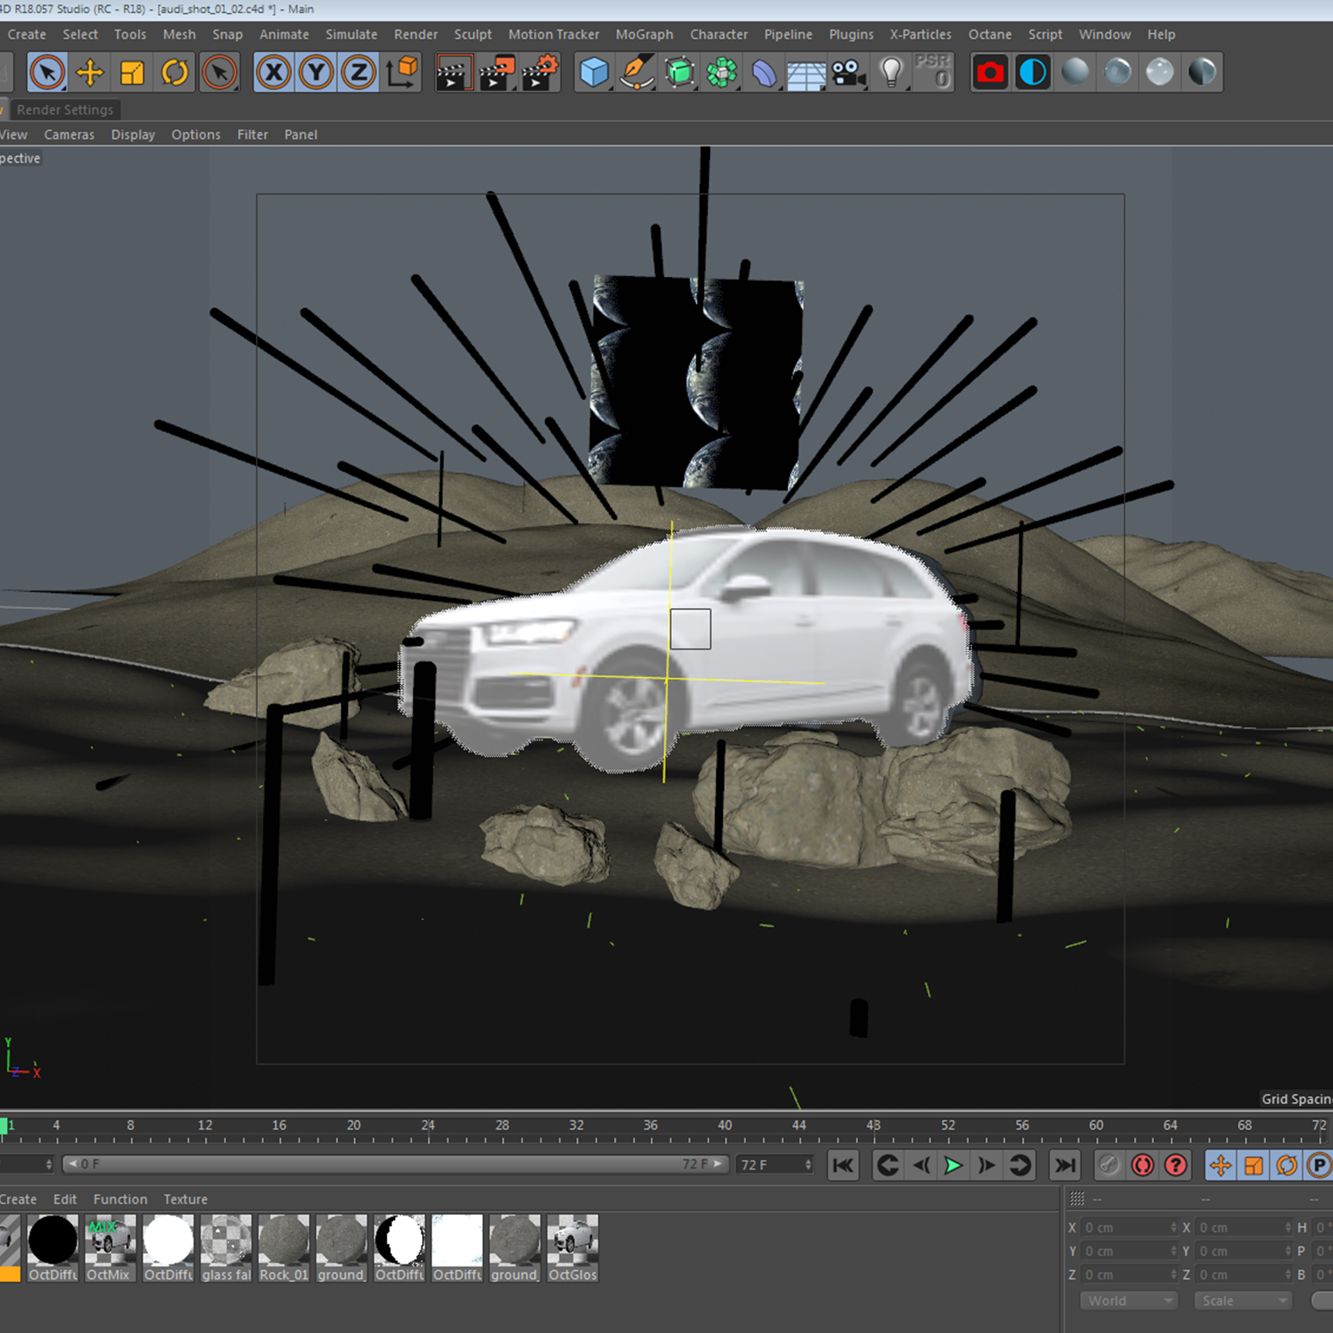Screen dimensions: 1333x1333
Task: Toggle the coordinate system icon
Action: coord(401,72)
